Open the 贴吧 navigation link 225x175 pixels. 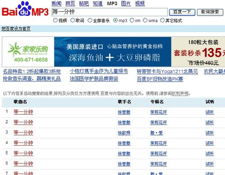pos(84,3)
